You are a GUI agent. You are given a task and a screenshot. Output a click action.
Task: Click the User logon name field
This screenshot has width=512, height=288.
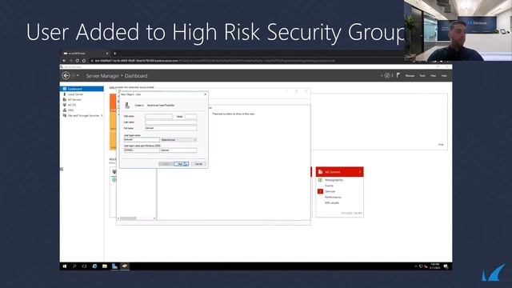142,139
